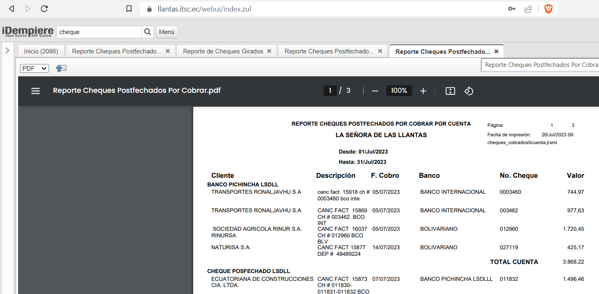This screenshot has width=599, height=294.
Task: Reload the page with refresh icon
Action: [x=44, y=9]
